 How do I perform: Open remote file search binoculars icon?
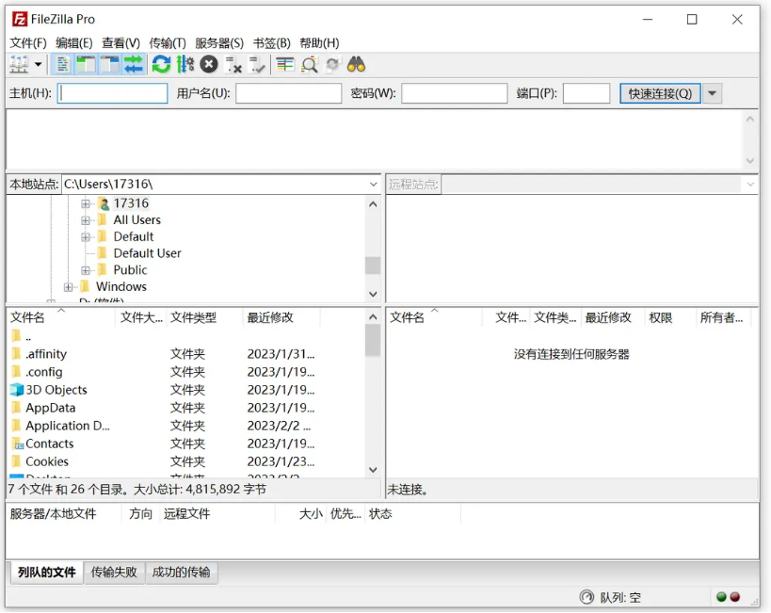point(357,64)
